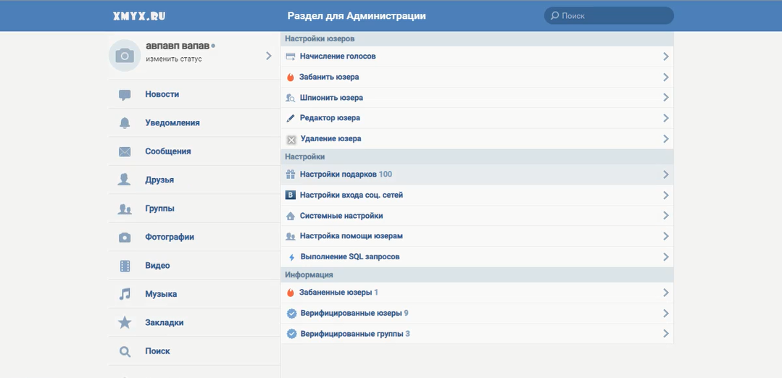
Task: Click the изменить статус link
Action: [x=173, y=59]
